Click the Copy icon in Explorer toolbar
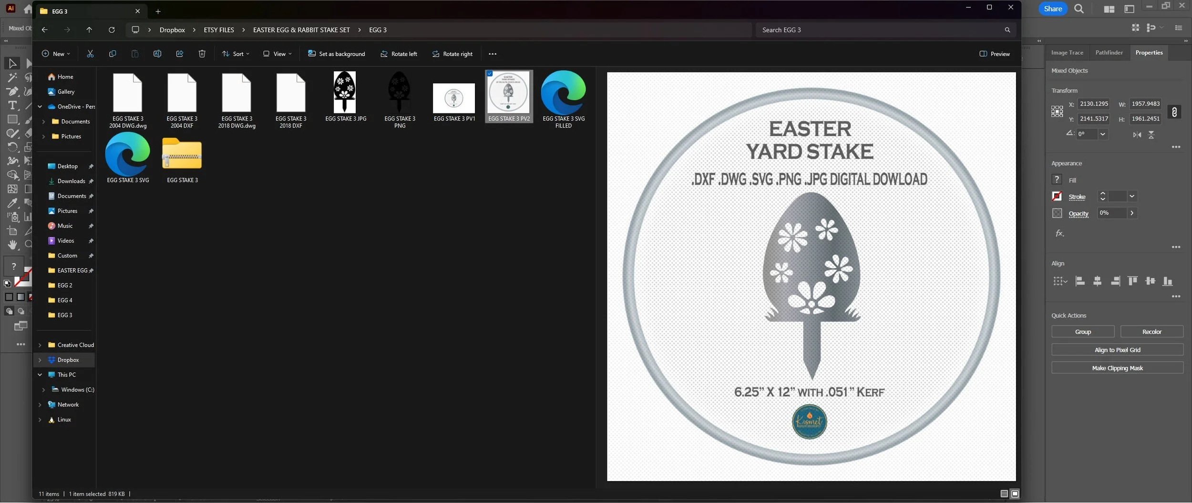1192x503 pixels. point(113,54)
